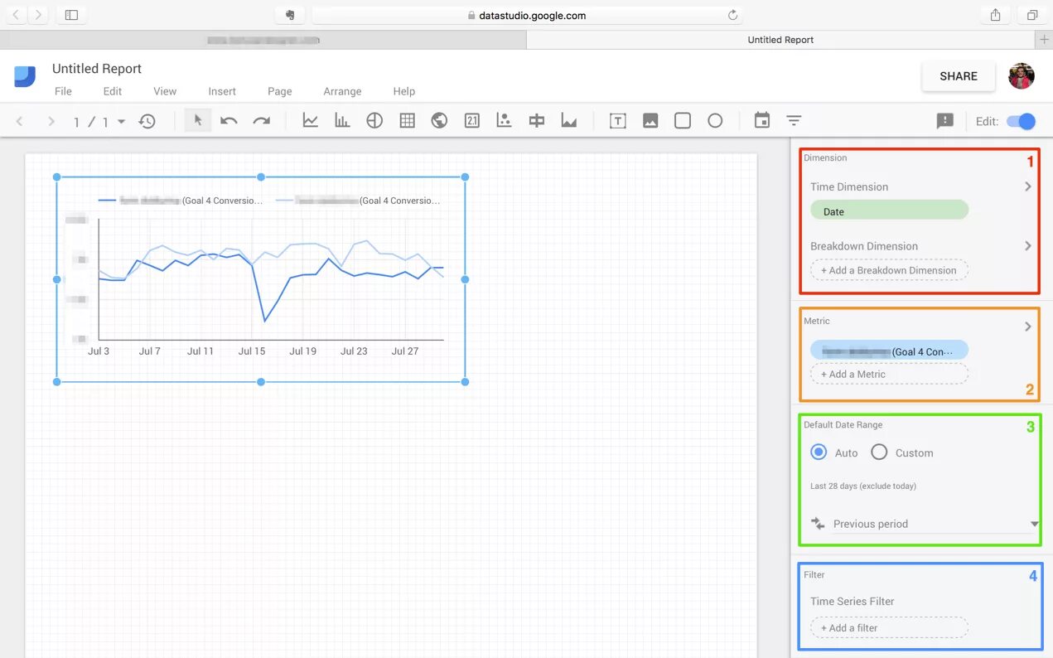Click the Goal 4 metric chip

(x=889, y=351)
